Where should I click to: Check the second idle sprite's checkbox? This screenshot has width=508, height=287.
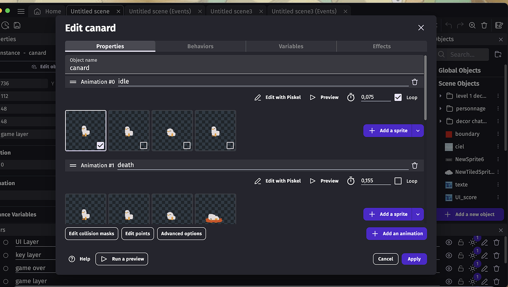pos(143,145)
